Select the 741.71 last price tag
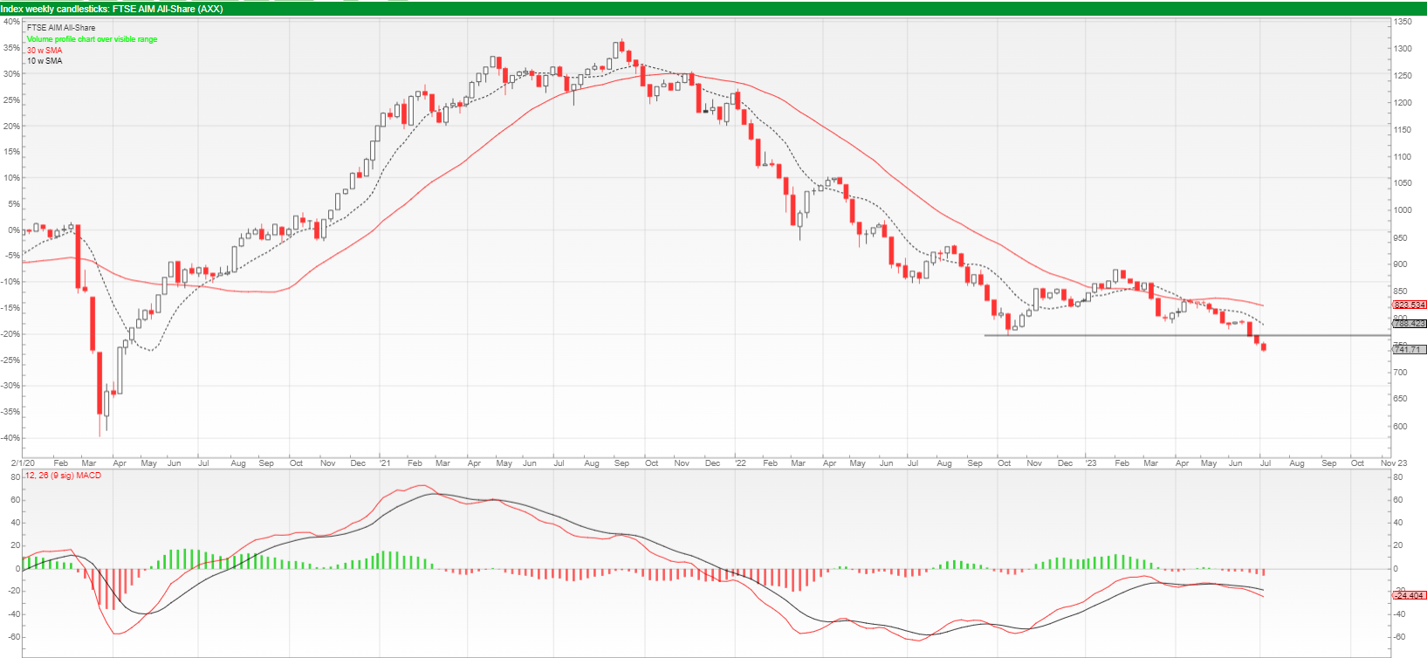The image size is (1427, 658). click(1410, 349)
